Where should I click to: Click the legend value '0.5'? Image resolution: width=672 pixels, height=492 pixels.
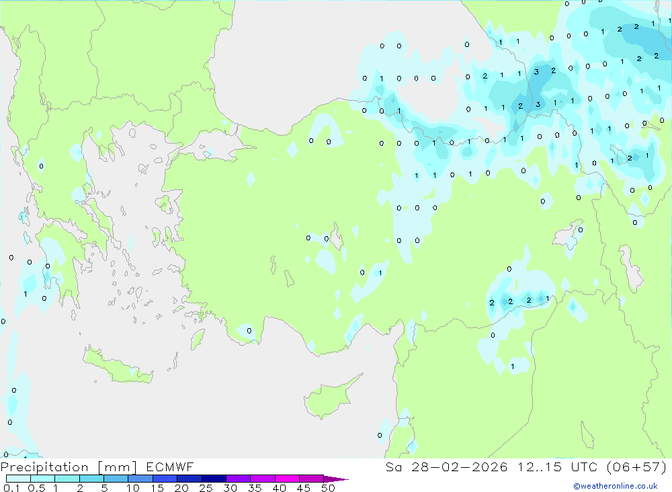pyautogui.click(x=36, y=488)
